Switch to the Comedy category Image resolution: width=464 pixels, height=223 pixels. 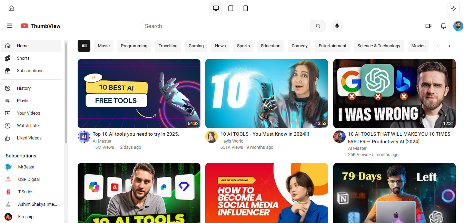click(299, 46)
